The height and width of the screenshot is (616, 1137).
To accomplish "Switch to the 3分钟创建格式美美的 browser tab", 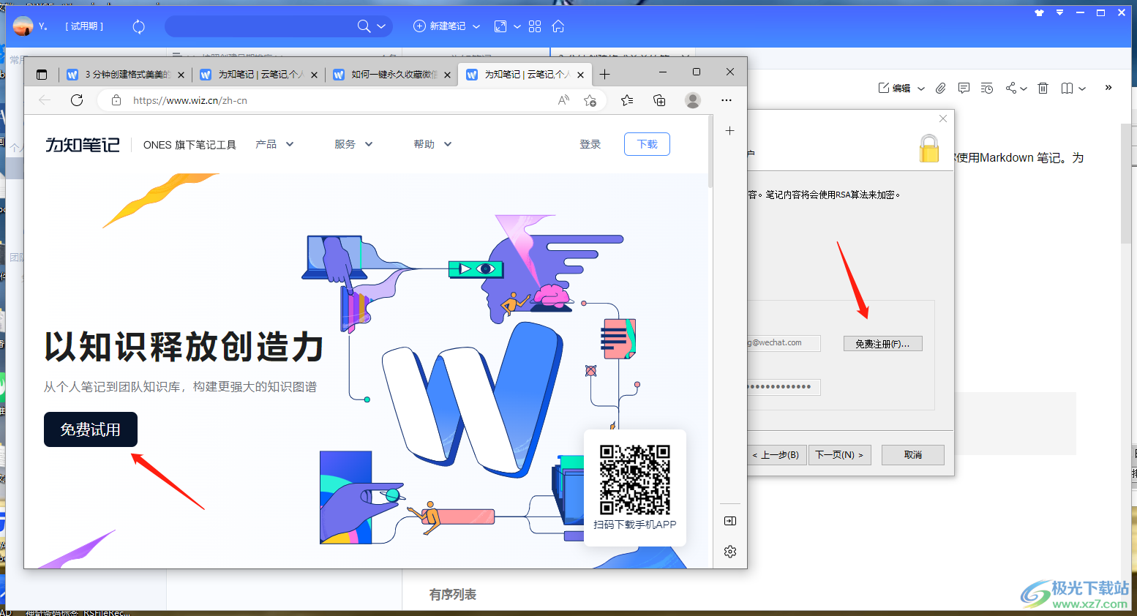I will point(125,75).
